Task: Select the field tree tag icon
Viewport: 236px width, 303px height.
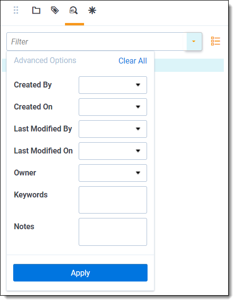Action: click(x=55, y=10)
